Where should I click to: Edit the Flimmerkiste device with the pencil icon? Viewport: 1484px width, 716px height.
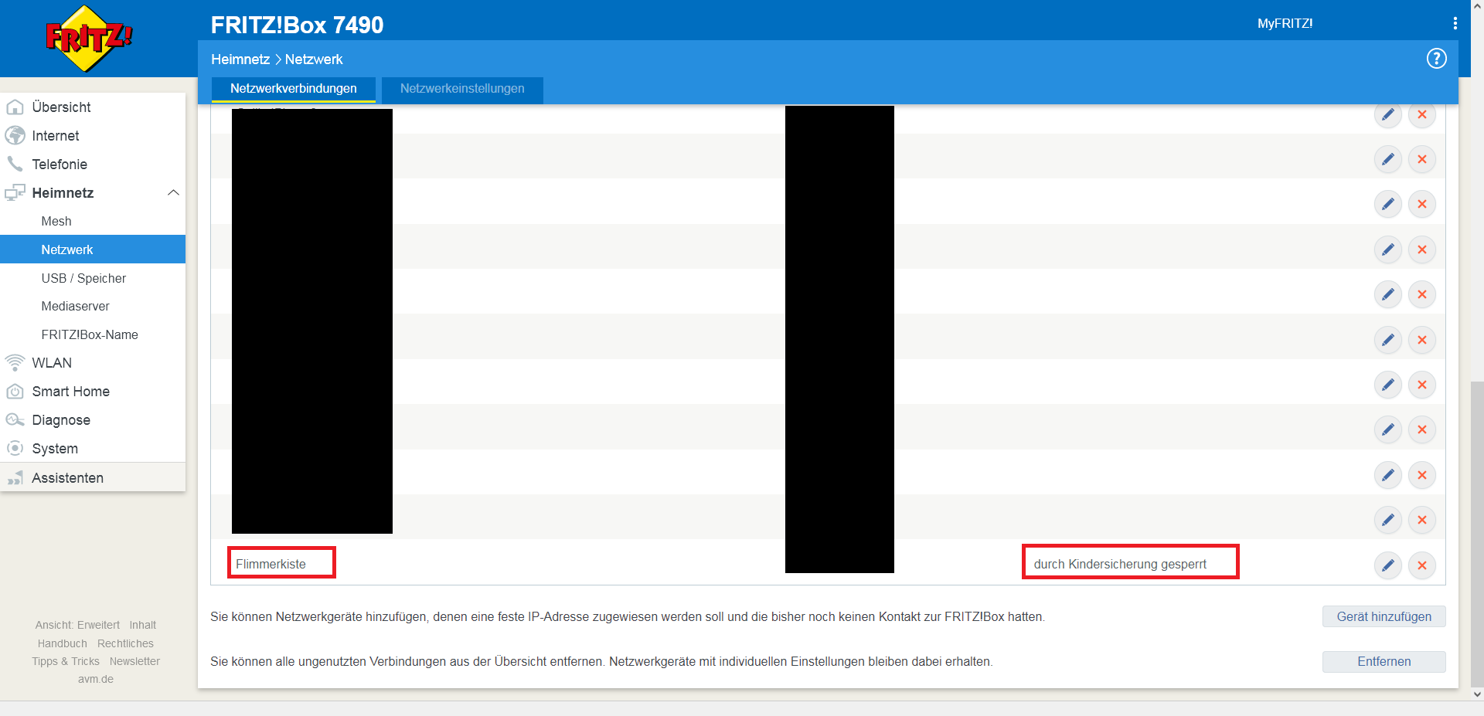[x=1388, y=565]
